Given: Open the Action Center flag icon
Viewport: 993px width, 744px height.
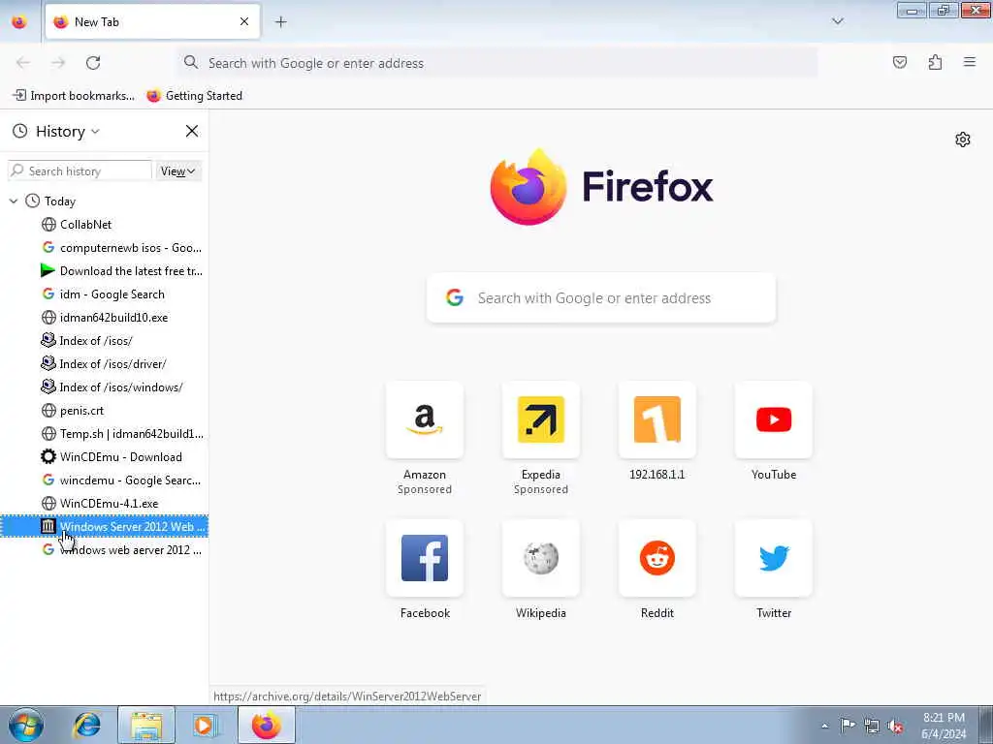Looking at the screenshot, I should click(848, 725).
